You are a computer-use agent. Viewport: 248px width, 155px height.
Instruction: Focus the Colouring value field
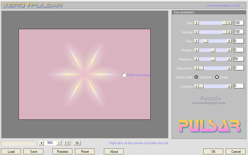coord(239,86)
